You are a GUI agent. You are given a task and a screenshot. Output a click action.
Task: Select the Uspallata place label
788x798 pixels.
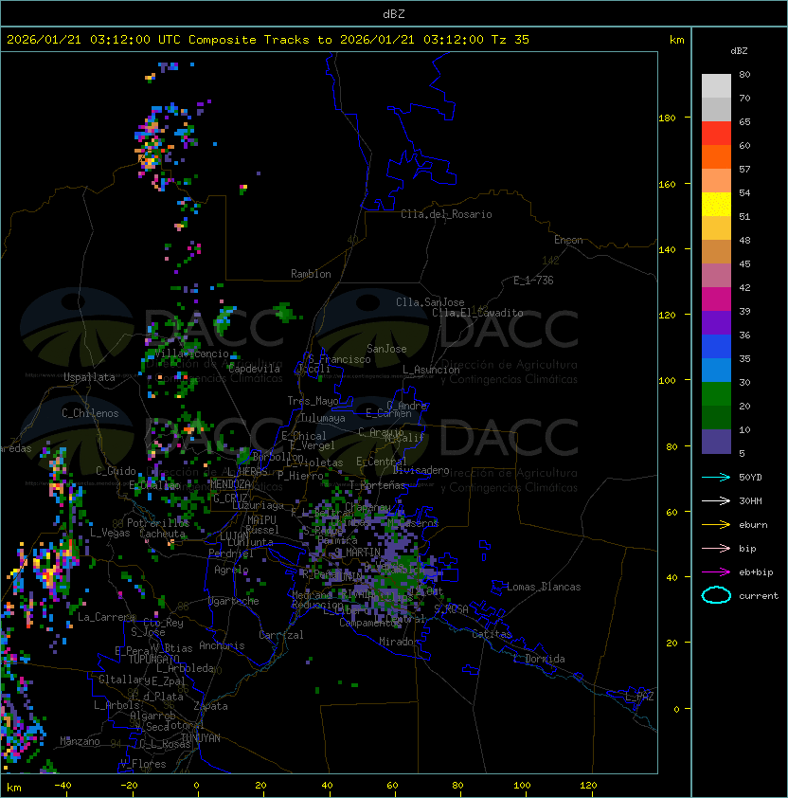89,377
